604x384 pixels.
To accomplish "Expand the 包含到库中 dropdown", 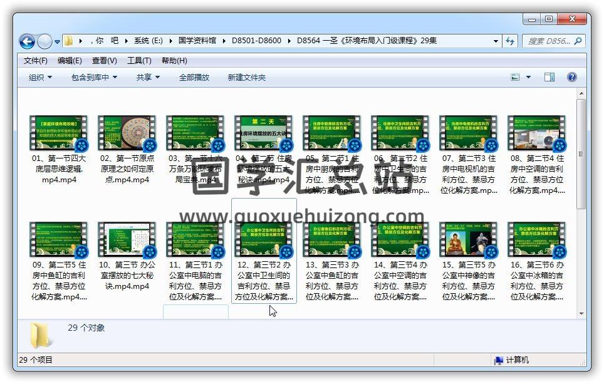I will [95, 78].
